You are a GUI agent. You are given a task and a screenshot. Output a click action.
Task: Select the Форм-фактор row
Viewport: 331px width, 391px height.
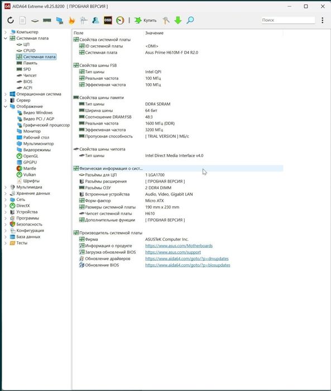(178, 201)
